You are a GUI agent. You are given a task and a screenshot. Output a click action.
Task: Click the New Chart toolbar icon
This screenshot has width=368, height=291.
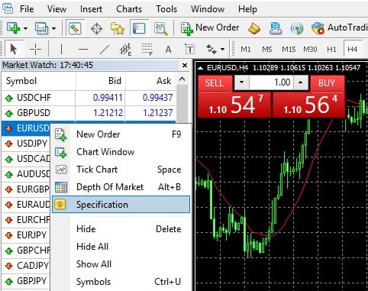click(13, 28)
